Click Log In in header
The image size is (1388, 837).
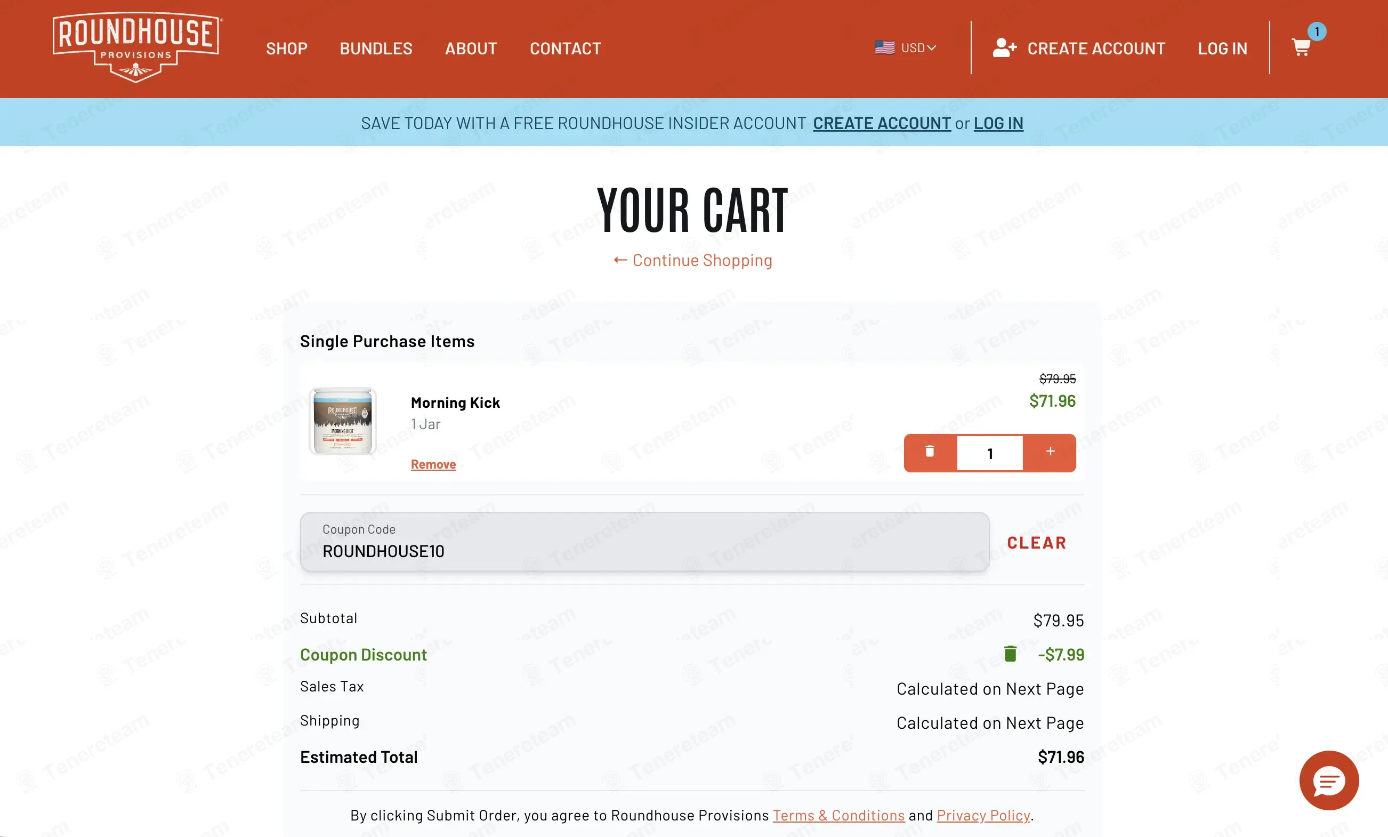pos(1222,49)
